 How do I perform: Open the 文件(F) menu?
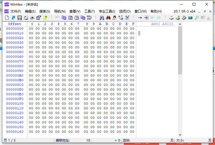coord(16,11)
